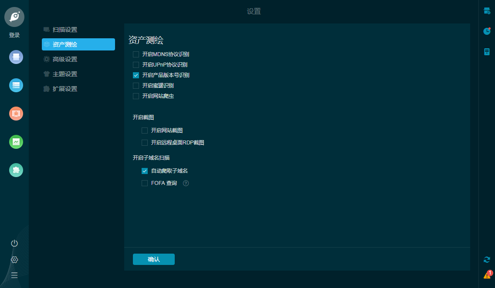Viewport: 495px width, 288px height.
Task: Click the refresh icon at bottom right
Action: tap(487, 259)
